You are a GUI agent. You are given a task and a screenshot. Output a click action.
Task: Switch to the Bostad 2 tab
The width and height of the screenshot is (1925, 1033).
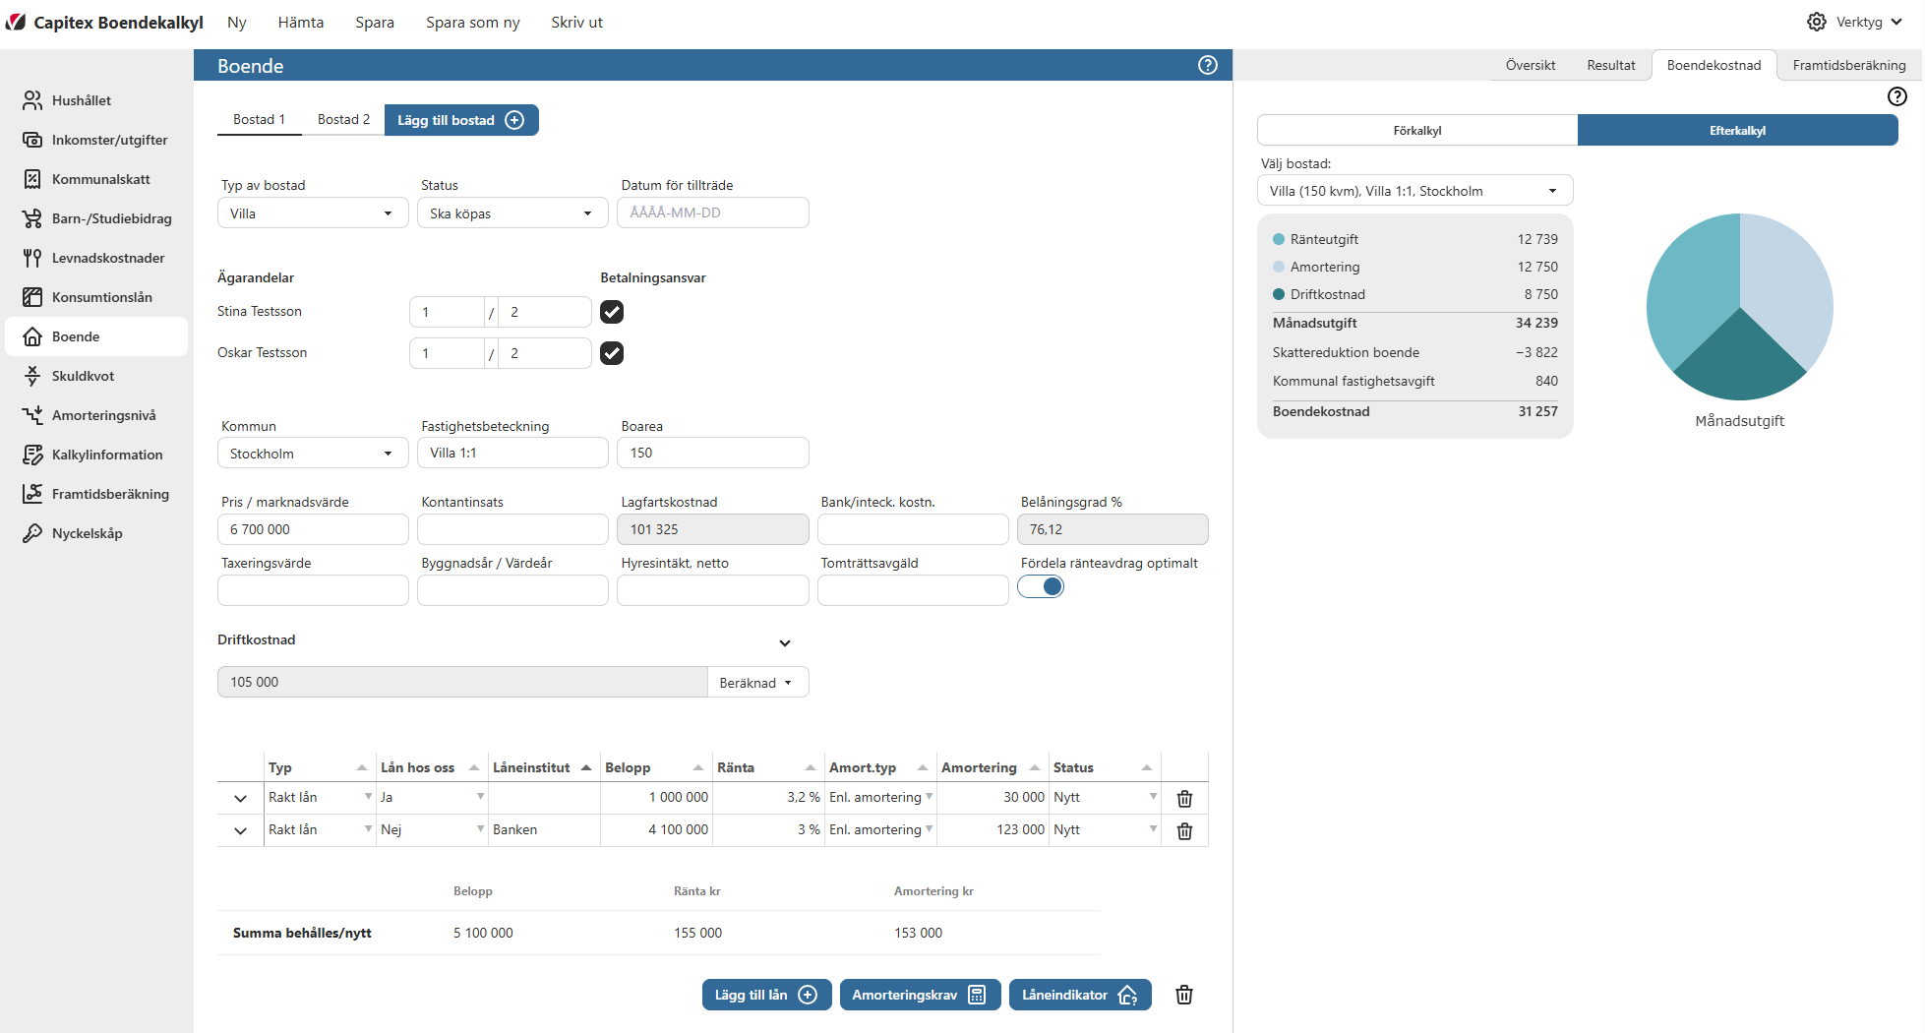click(343, 120)
